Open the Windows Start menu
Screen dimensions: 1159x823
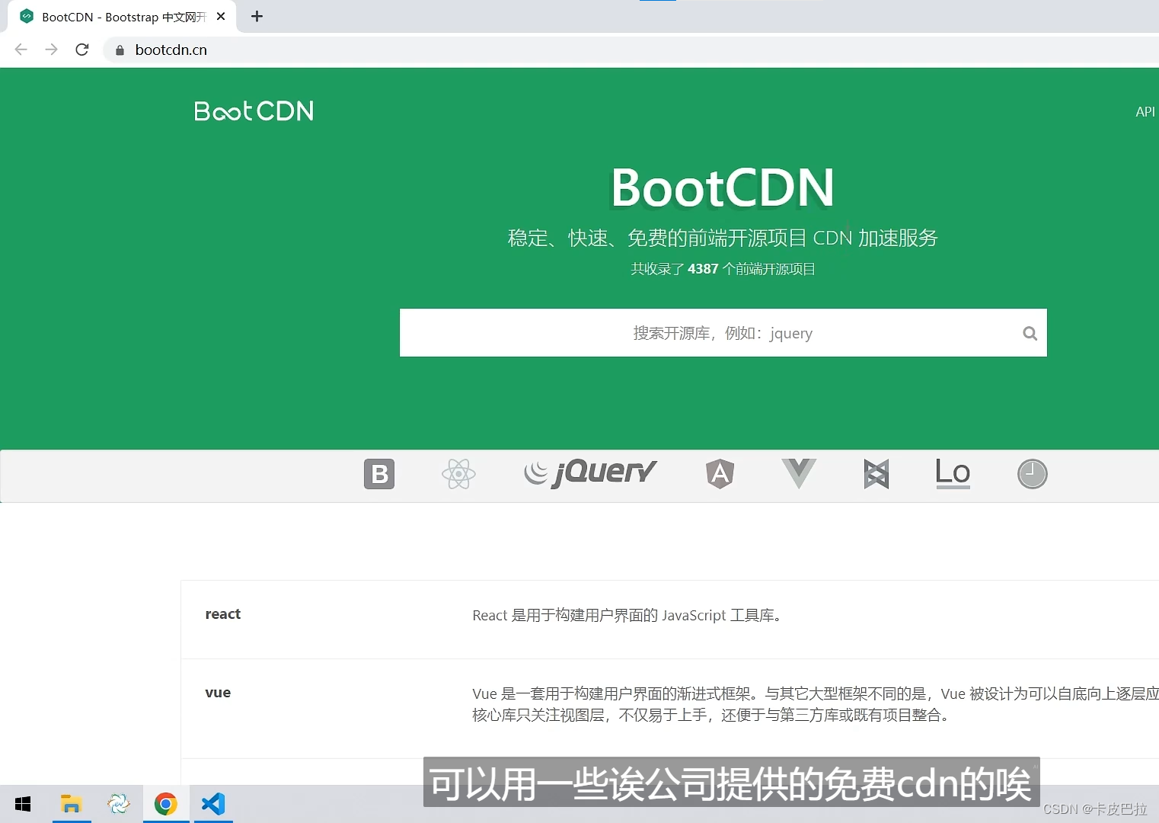[x=23, y=804]
